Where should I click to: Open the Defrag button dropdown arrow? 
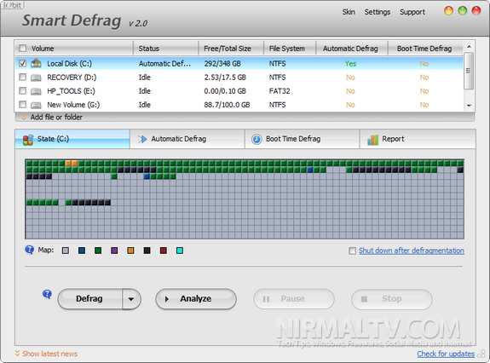coord(131,299)
